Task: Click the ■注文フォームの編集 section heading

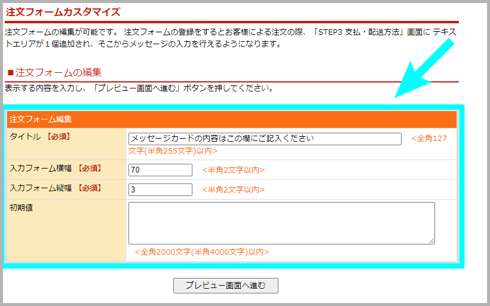Action: [54, 72]
